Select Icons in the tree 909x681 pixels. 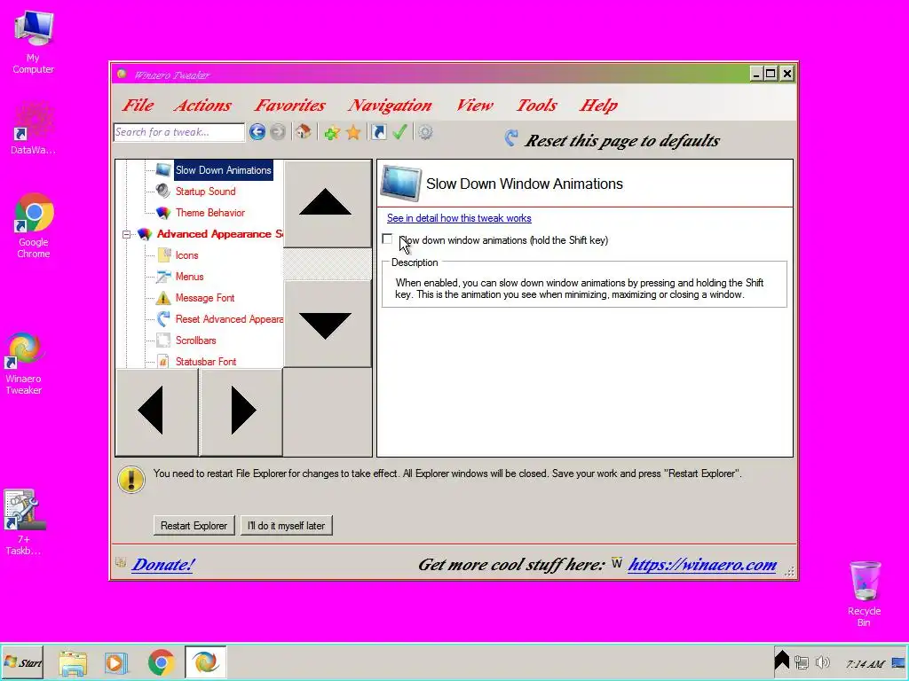point(186,254)
